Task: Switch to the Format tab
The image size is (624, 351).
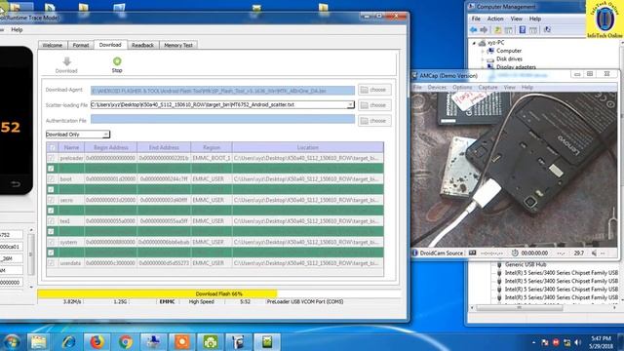Action: click(x=81, y=46)
